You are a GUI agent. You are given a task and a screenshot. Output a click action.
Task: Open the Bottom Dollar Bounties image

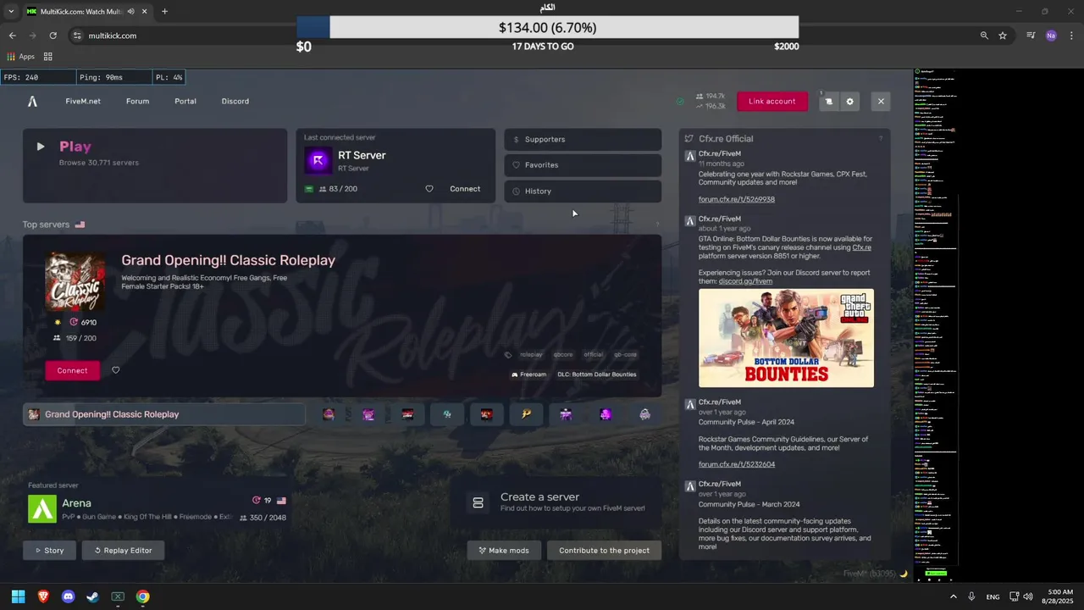[786, 338]
